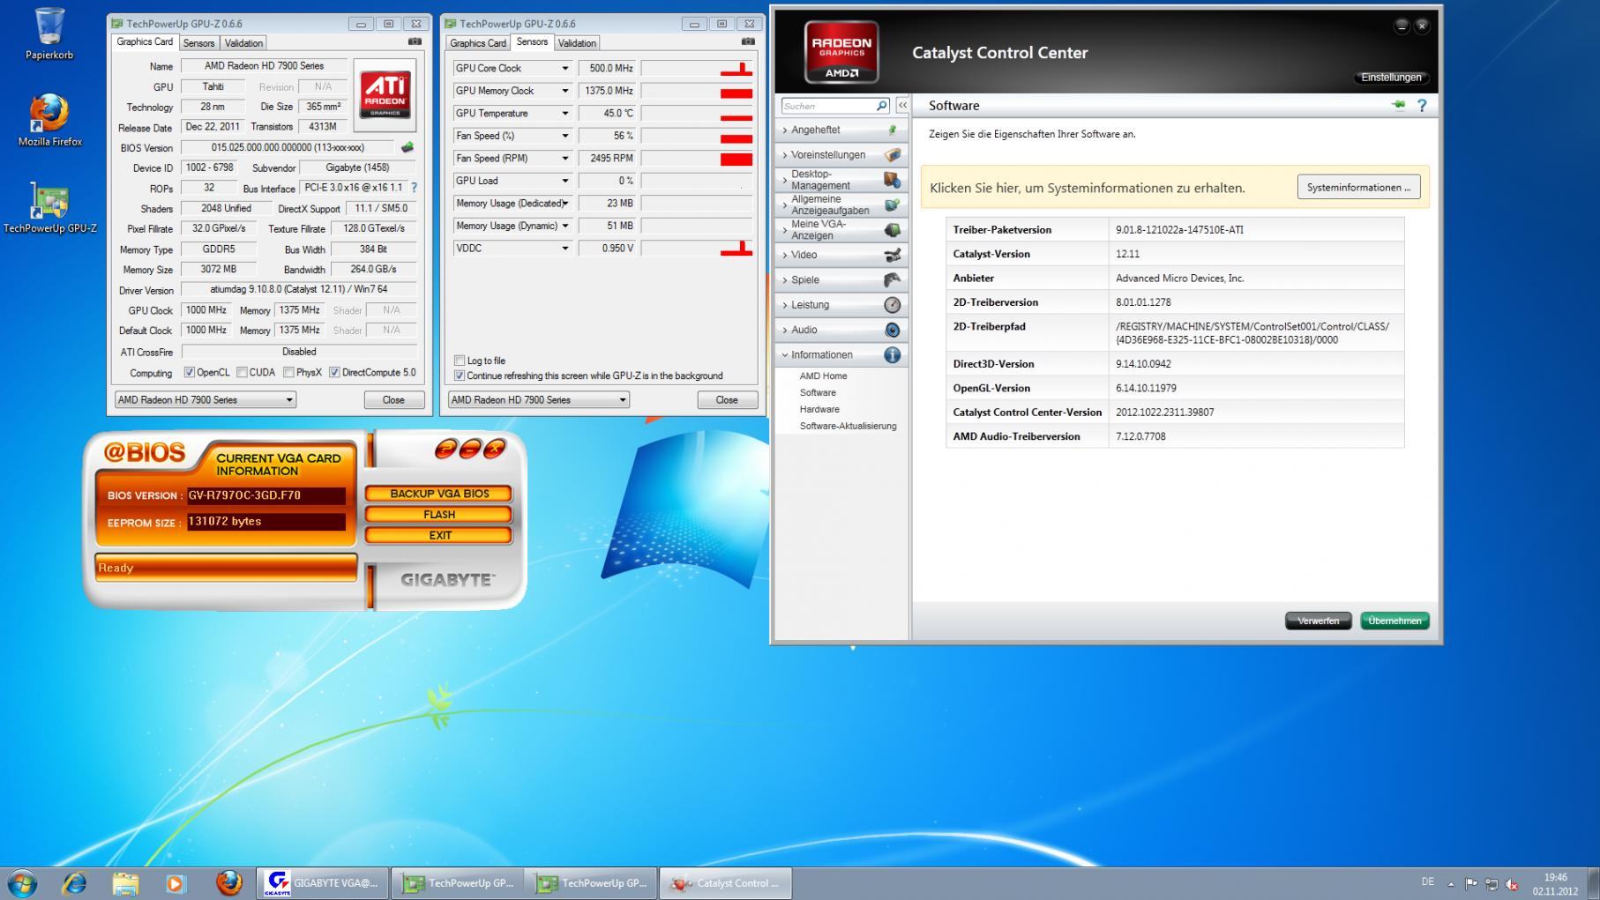Toggle the PhysX checkbox
This screenshot has width=1600, height=900.
pyautogui.click(x=288, y=372)
